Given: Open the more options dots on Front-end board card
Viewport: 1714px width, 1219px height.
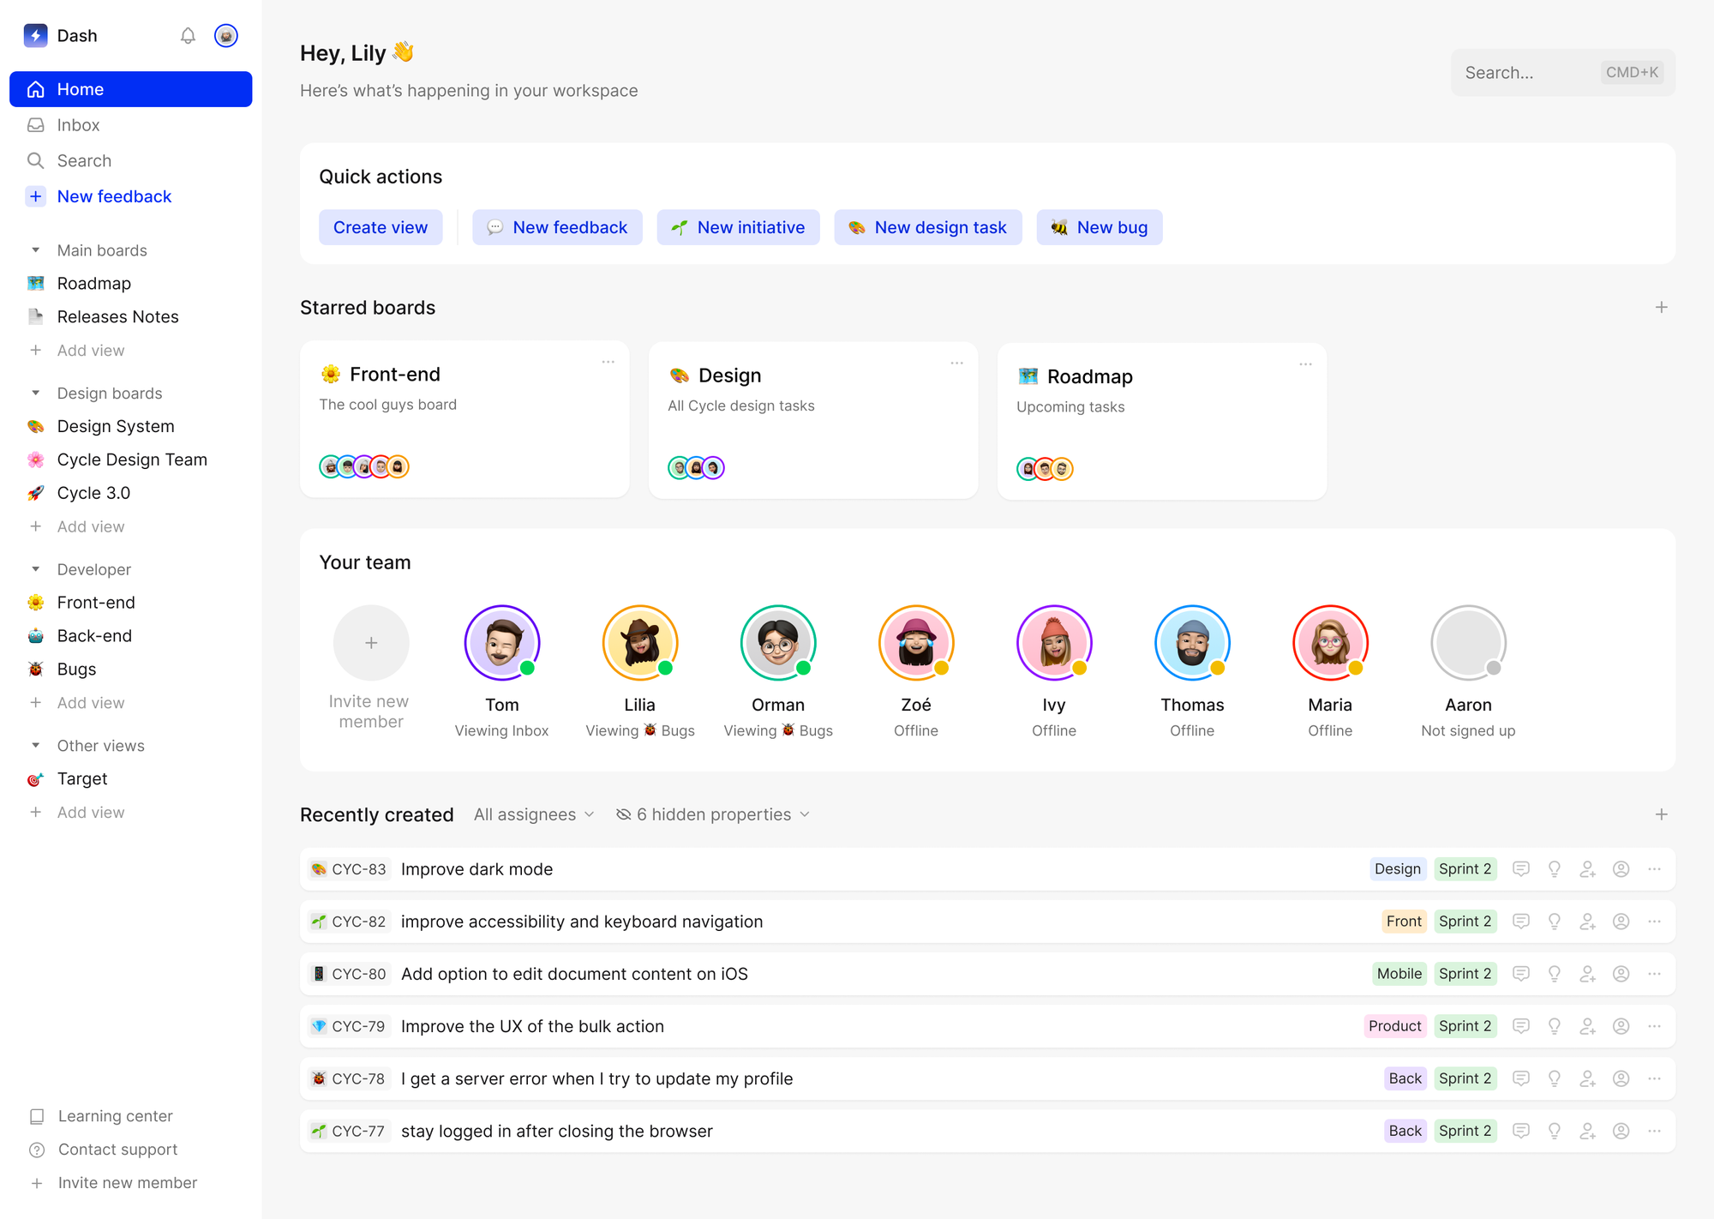Looking at the screenshot, I should (x=608, y=362).
